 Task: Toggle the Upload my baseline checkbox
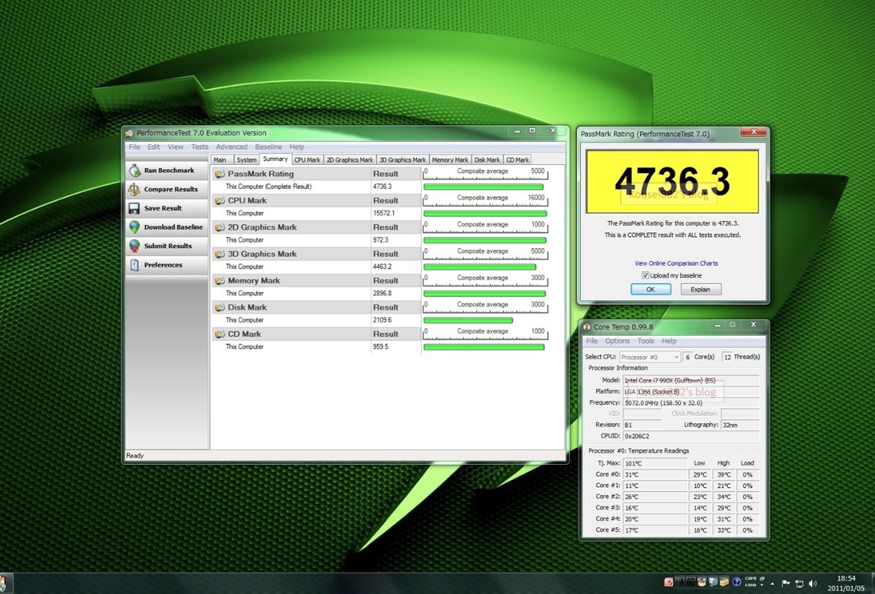click(645, 275)
